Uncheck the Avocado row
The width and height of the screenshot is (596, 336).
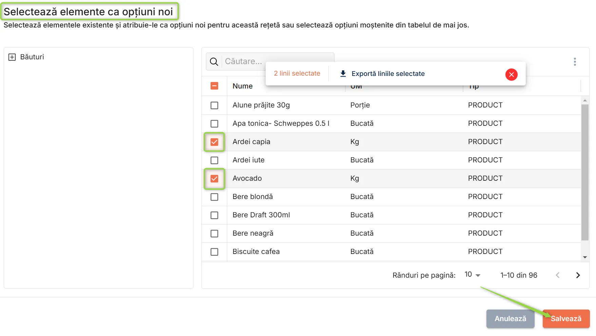coord(214,179)
